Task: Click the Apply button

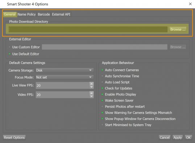Action: 178,138
